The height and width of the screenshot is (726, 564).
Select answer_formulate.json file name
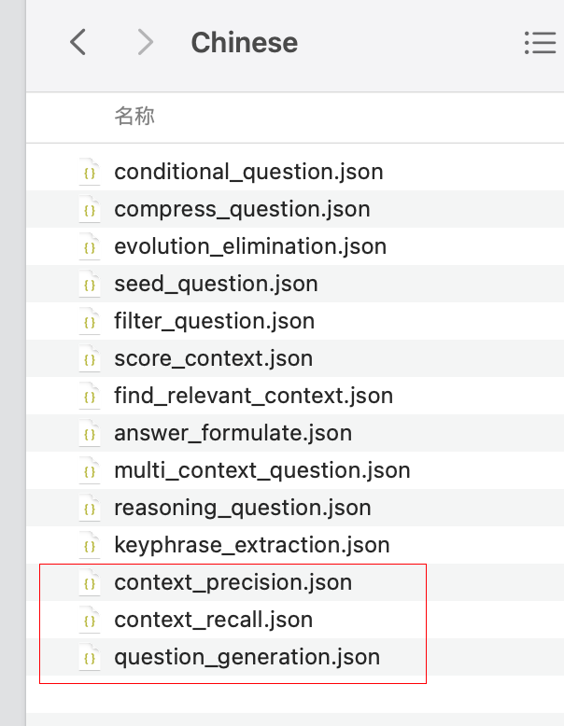point(233,433)
